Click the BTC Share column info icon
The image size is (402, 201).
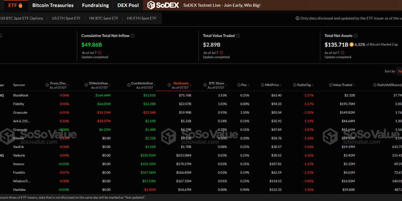coord(205,85)
